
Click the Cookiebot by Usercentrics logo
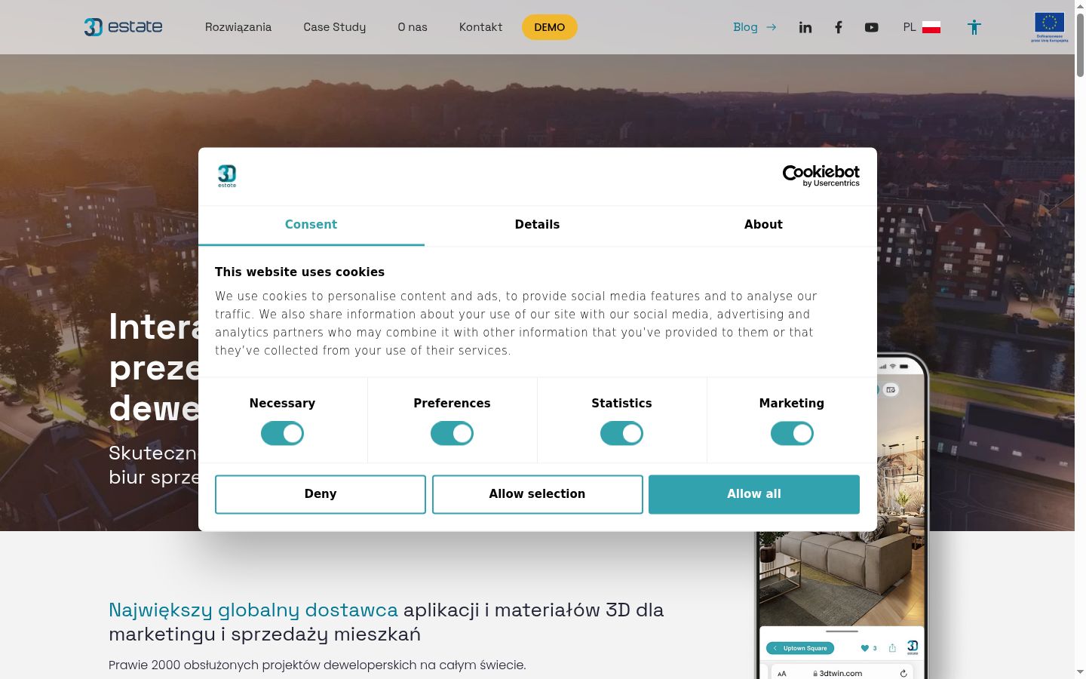821,176
